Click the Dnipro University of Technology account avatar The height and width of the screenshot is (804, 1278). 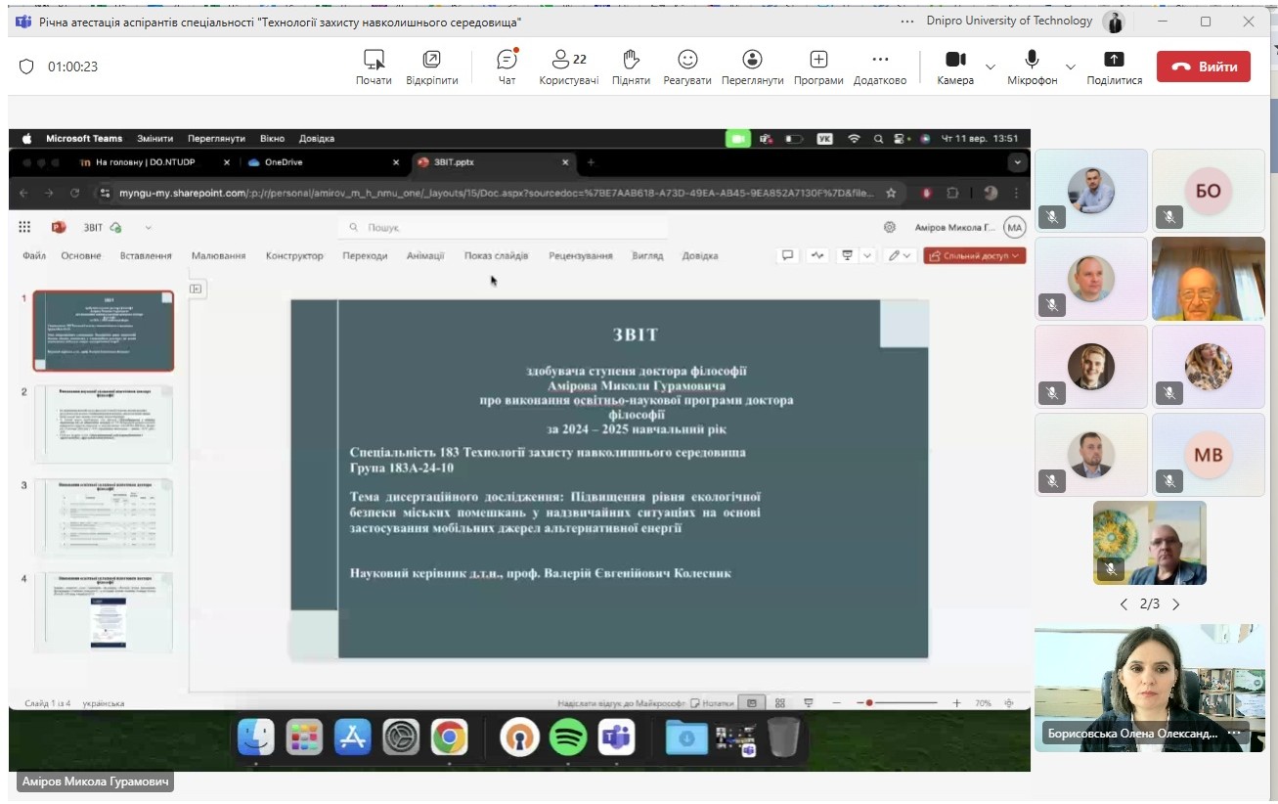click(1114, 22)
